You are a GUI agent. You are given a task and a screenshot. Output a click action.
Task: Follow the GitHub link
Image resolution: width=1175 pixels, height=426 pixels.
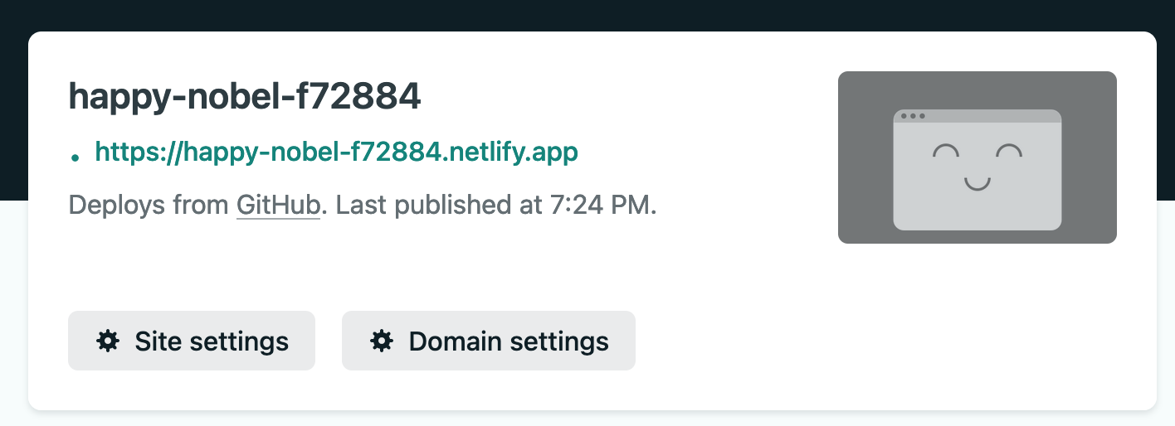278,205
